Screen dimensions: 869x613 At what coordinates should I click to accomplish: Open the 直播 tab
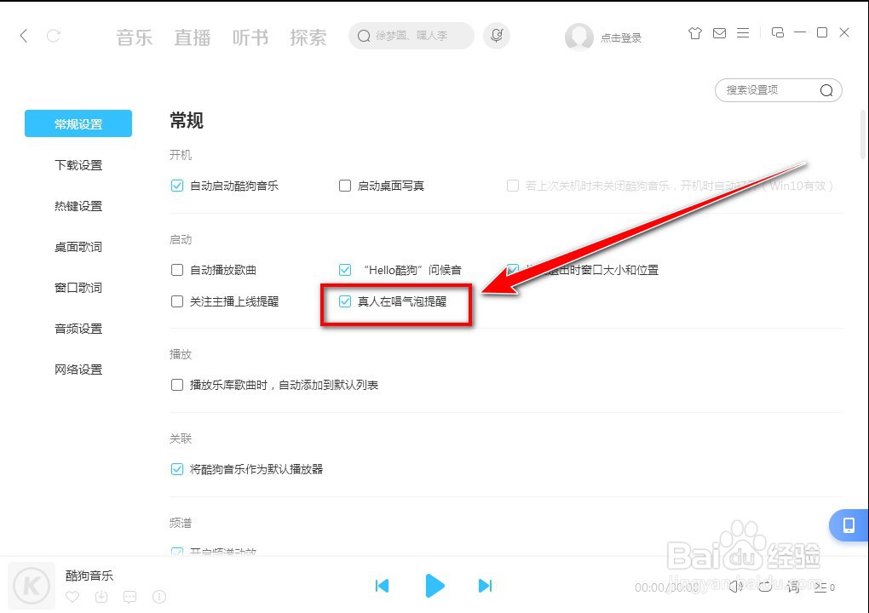pyautogui.click(x=193, y=37)
